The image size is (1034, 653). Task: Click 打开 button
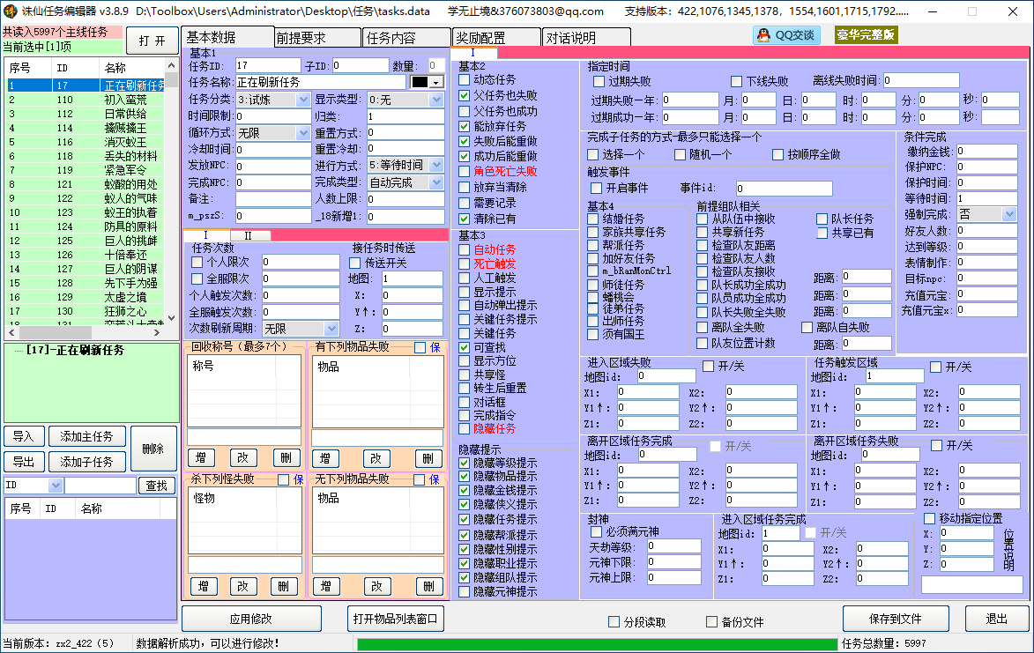pyautogui.click(x=152, y=41)
